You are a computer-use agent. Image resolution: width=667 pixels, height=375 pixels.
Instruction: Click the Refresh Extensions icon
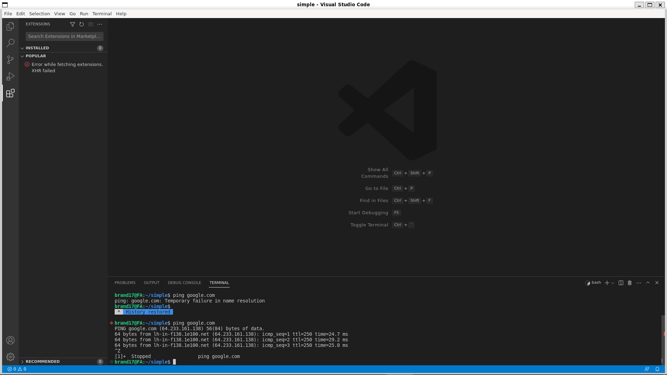pyautogui.click(x=82, y=24)
